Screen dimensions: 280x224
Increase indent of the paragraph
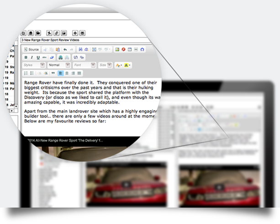point(46,73)
